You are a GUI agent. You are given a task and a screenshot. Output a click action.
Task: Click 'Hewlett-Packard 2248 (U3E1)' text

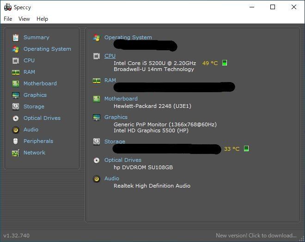(x=152, y=106)
